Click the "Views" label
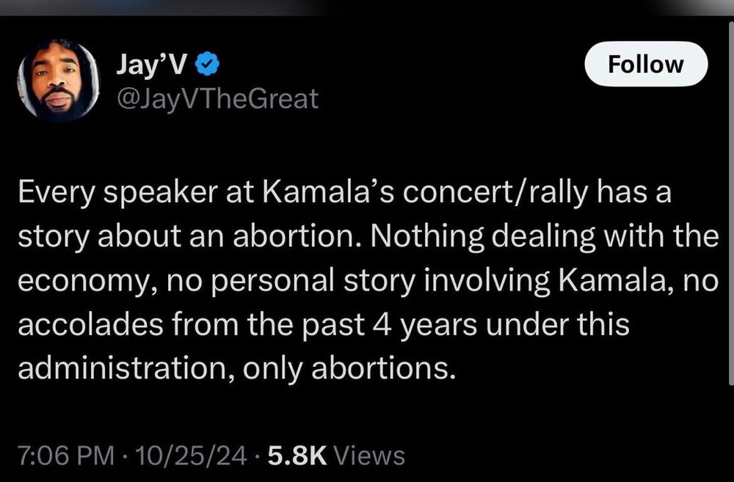 pyautogui.click(x=368, y=455)
